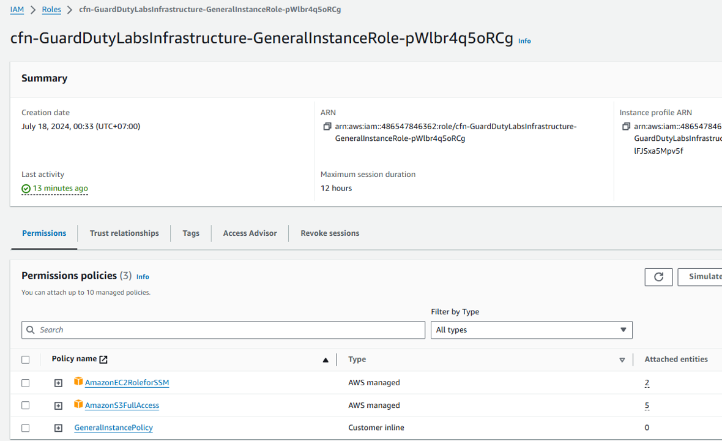The width and height of the screenshot is (722, 441).
Task: Click the search magnifier icon
Action: tap(31, 330)
